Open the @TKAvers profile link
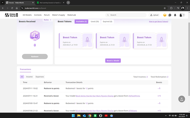Image resolution: width=190 pixels, height=118 pixels. click(x=133, y=111)
